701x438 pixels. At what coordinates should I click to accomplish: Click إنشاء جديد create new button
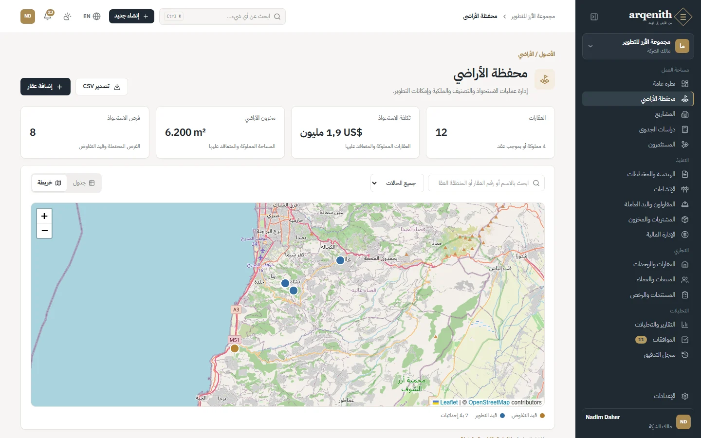coord(131,16)
